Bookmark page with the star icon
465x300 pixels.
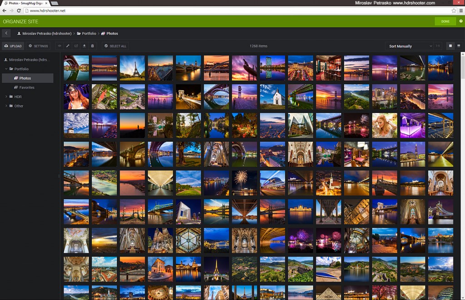coord(454,10)
